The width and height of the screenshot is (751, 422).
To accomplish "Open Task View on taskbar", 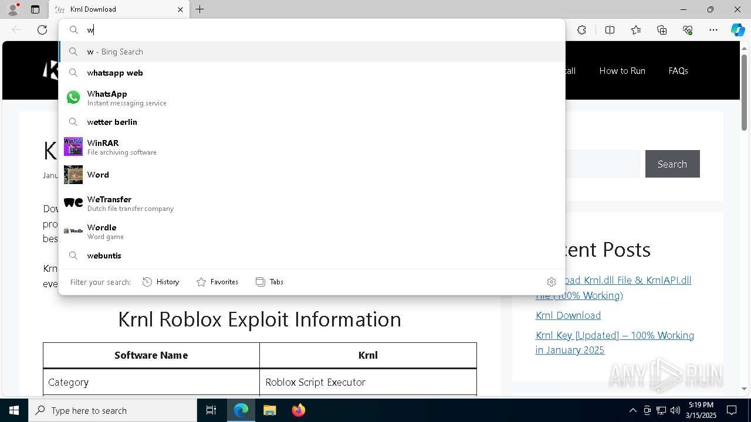I will [211, 410].
